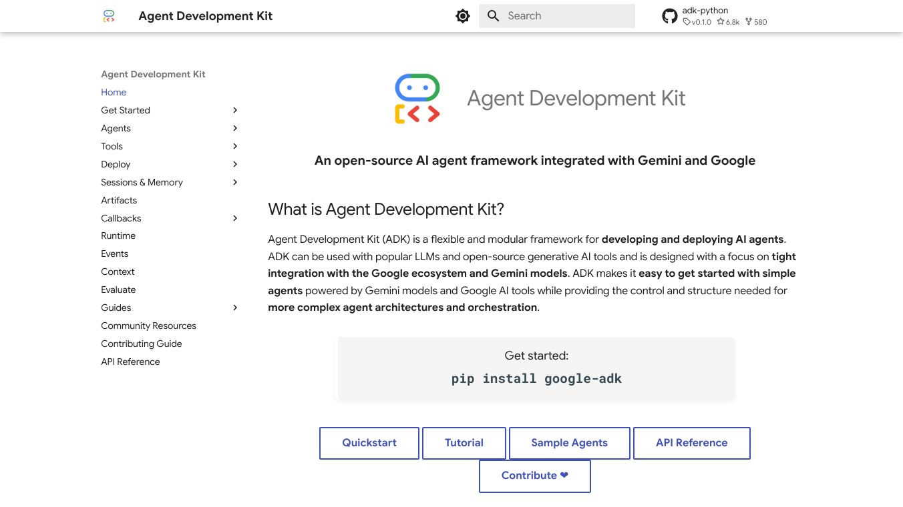Open the Runtime page

[x=118, y=235]
